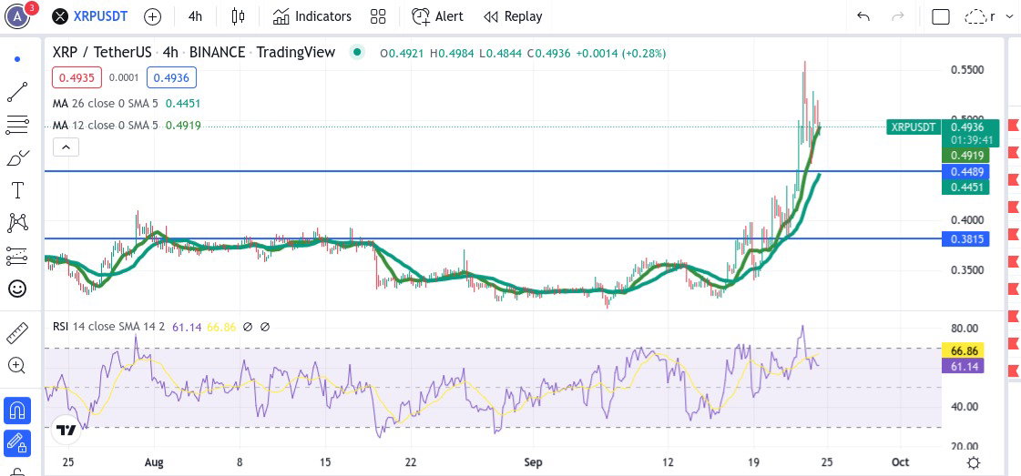Viewport: 1021px width, 476px height.
Task: Toggle Magnet mode for drawings
Action: pos(17,410)
